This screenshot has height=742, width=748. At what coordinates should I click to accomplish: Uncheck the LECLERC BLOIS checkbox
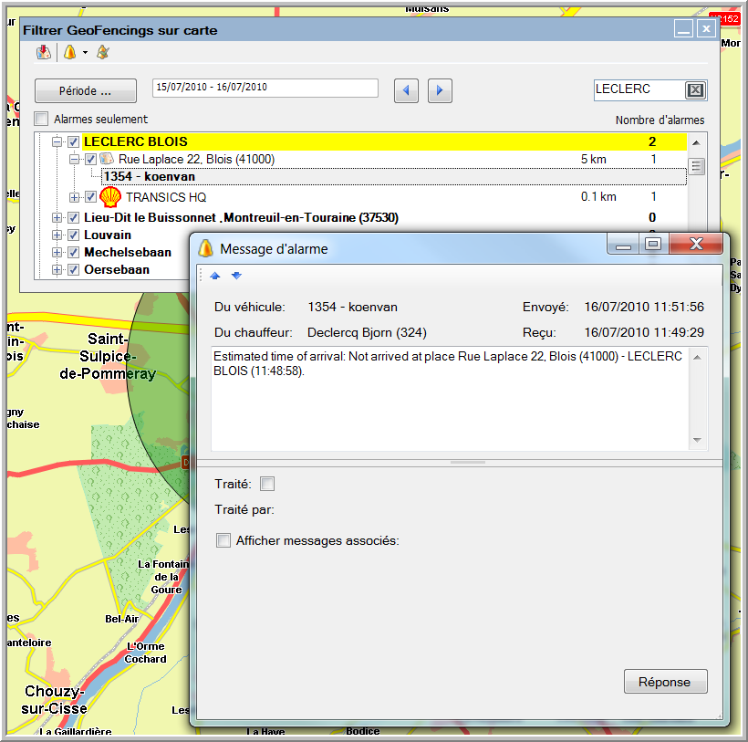tap(74, 142)
